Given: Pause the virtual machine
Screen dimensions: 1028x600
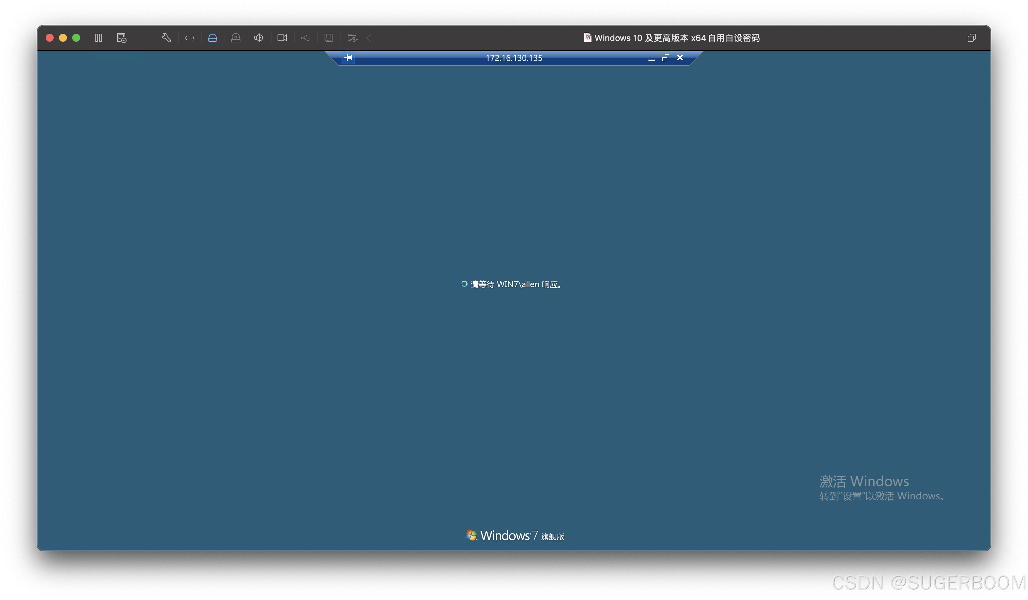Looking at the screenshot, I should point(99,38).
